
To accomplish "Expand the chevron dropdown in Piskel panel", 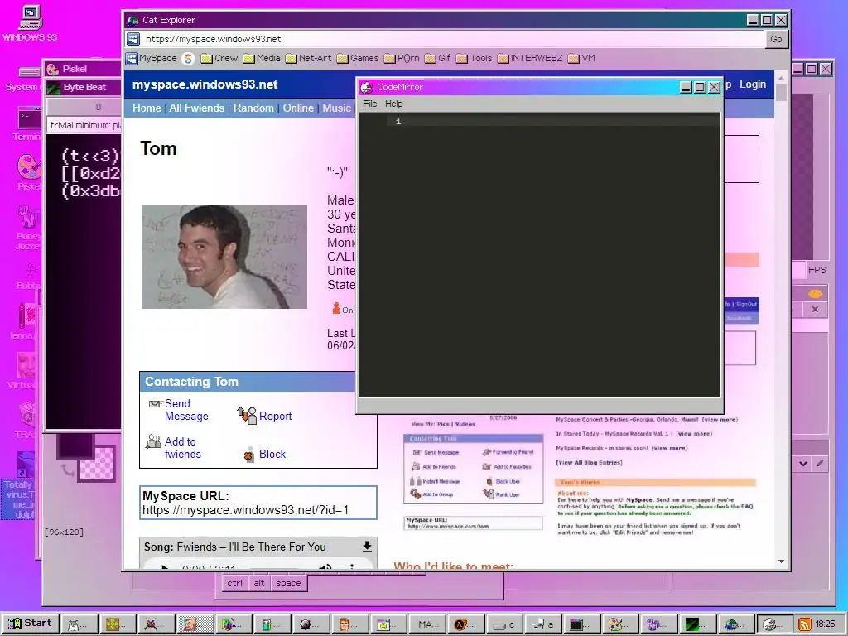I will pos(803,464).
